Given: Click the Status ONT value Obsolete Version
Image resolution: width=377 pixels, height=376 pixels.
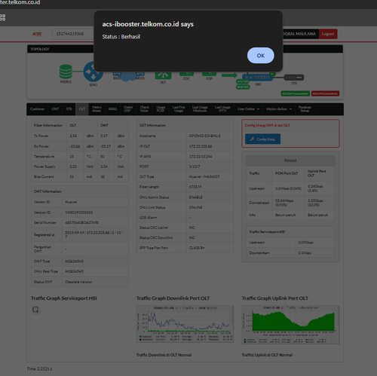Looking at the screenshot, I should 78,282.
